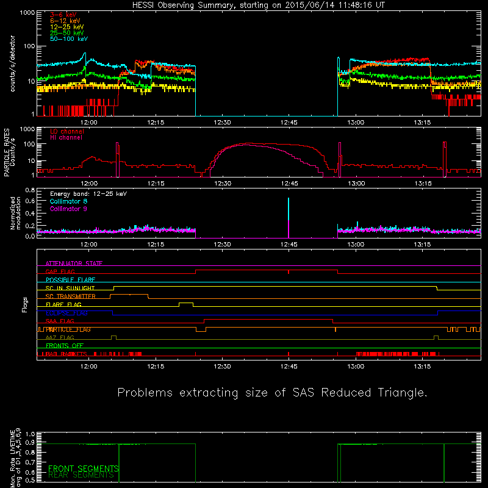Select the 12-25 keV legend label
This screenshot has height=488, width=488.
67,27
